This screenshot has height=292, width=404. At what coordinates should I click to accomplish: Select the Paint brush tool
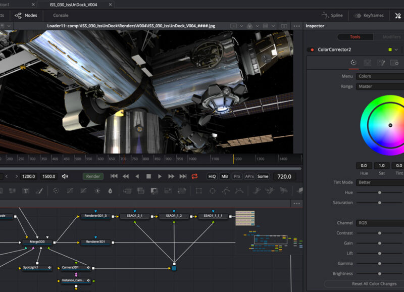pos(39,191)
